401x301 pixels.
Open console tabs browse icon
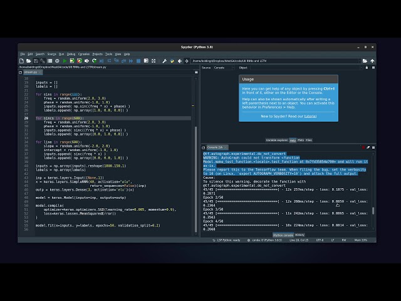(203, 147)
